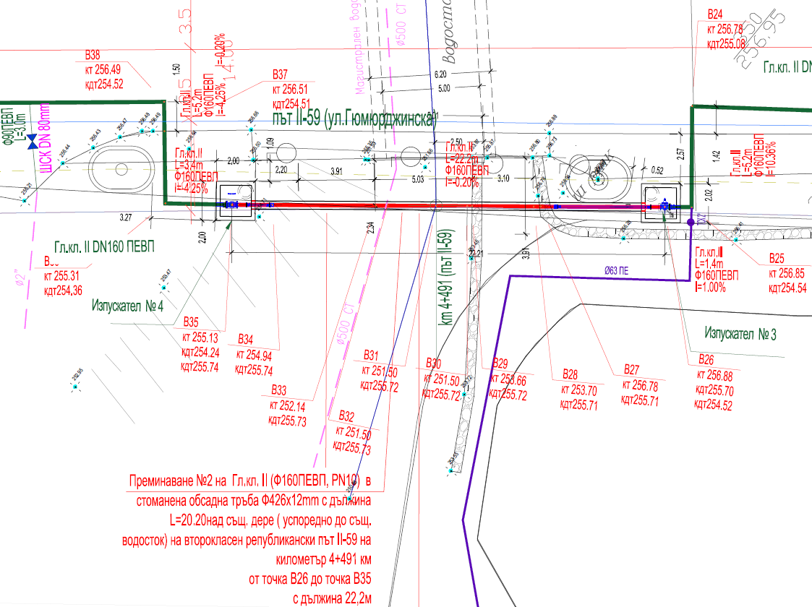
Task: Click the square manhole chamber of Изпускател №3
Action: click(x=659, y=203)
